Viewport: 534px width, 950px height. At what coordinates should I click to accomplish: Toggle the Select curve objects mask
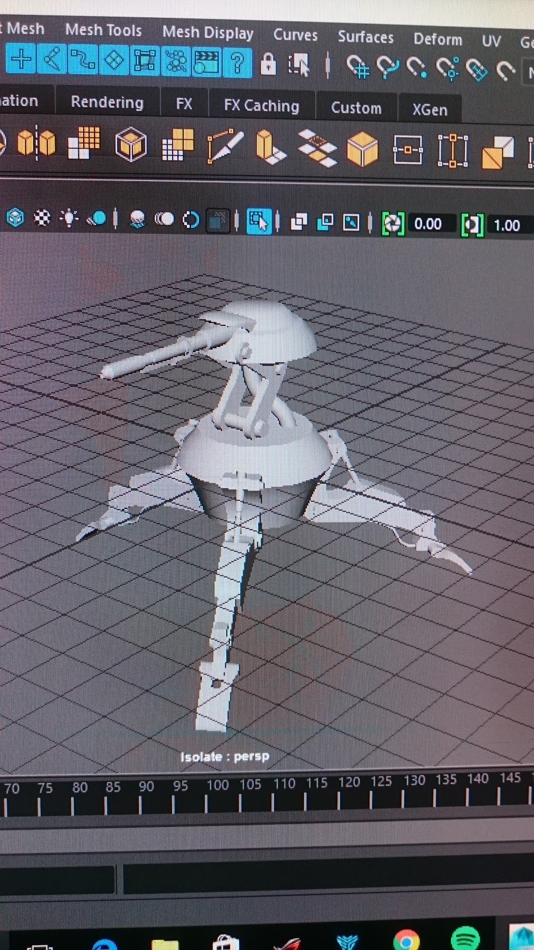tap(82, 61)
